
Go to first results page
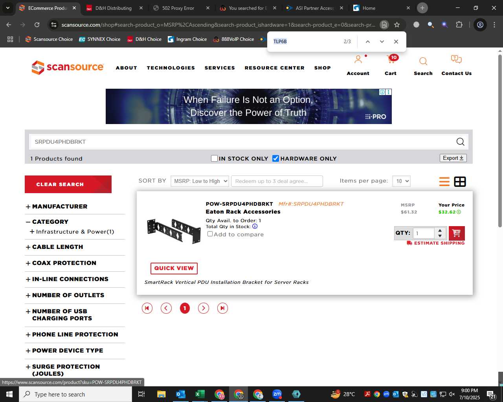click(147, 308)
